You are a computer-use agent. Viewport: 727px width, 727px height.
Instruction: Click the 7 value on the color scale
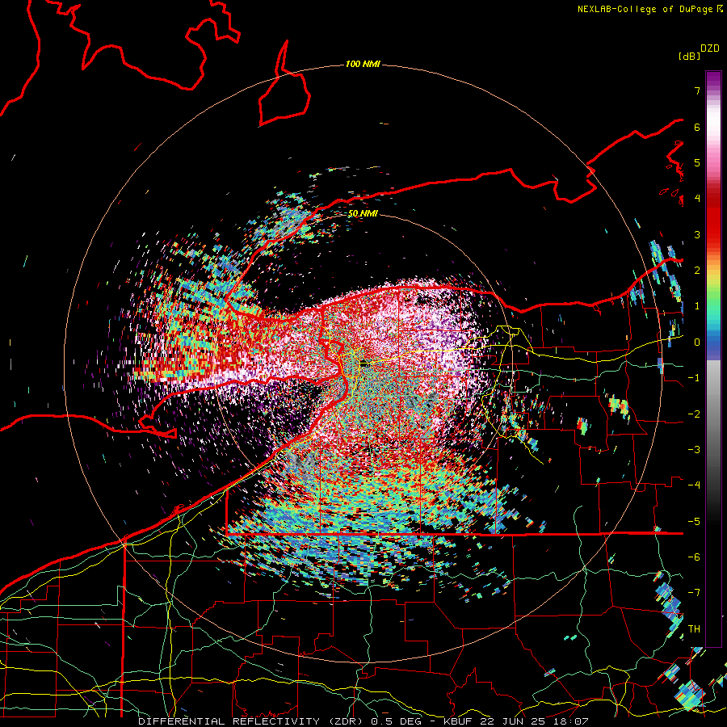pyautogui.click(x=697, y=90)
